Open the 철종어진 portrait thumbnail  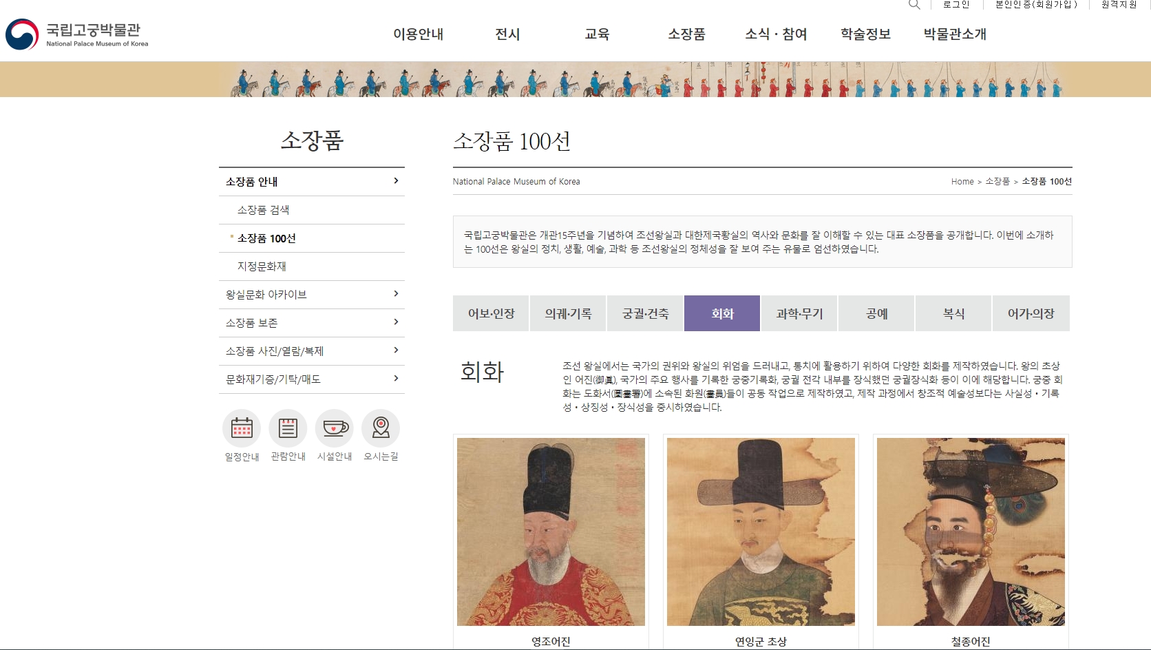coord(971,532)
